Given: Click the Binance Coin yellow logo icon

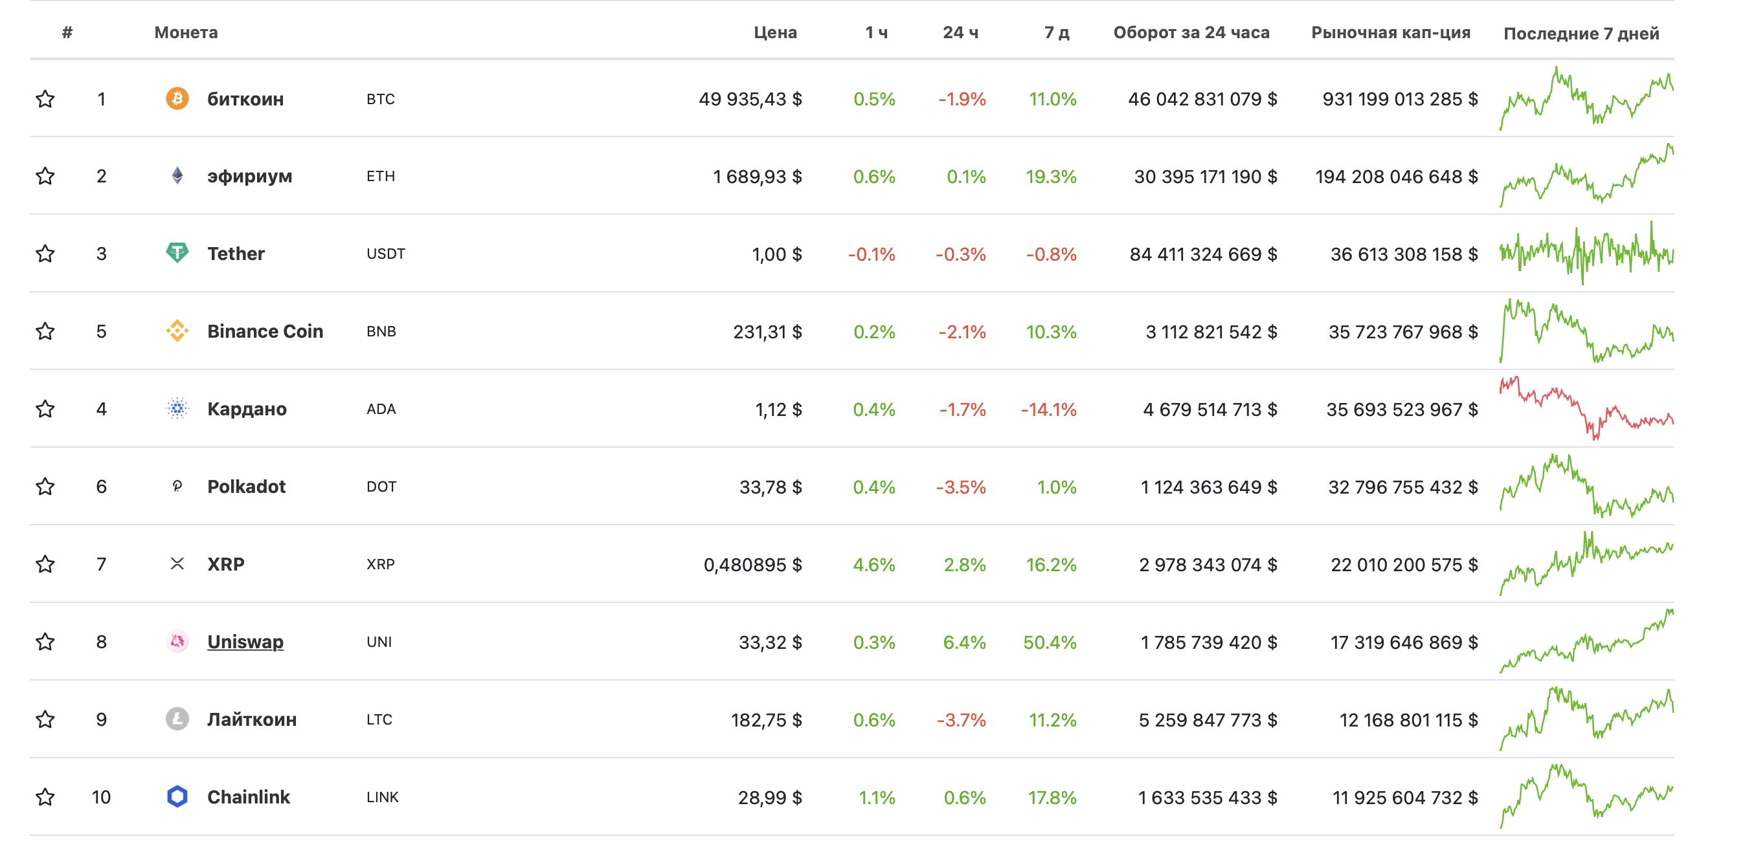Looking at the screenshot, I should coord(177,331).
